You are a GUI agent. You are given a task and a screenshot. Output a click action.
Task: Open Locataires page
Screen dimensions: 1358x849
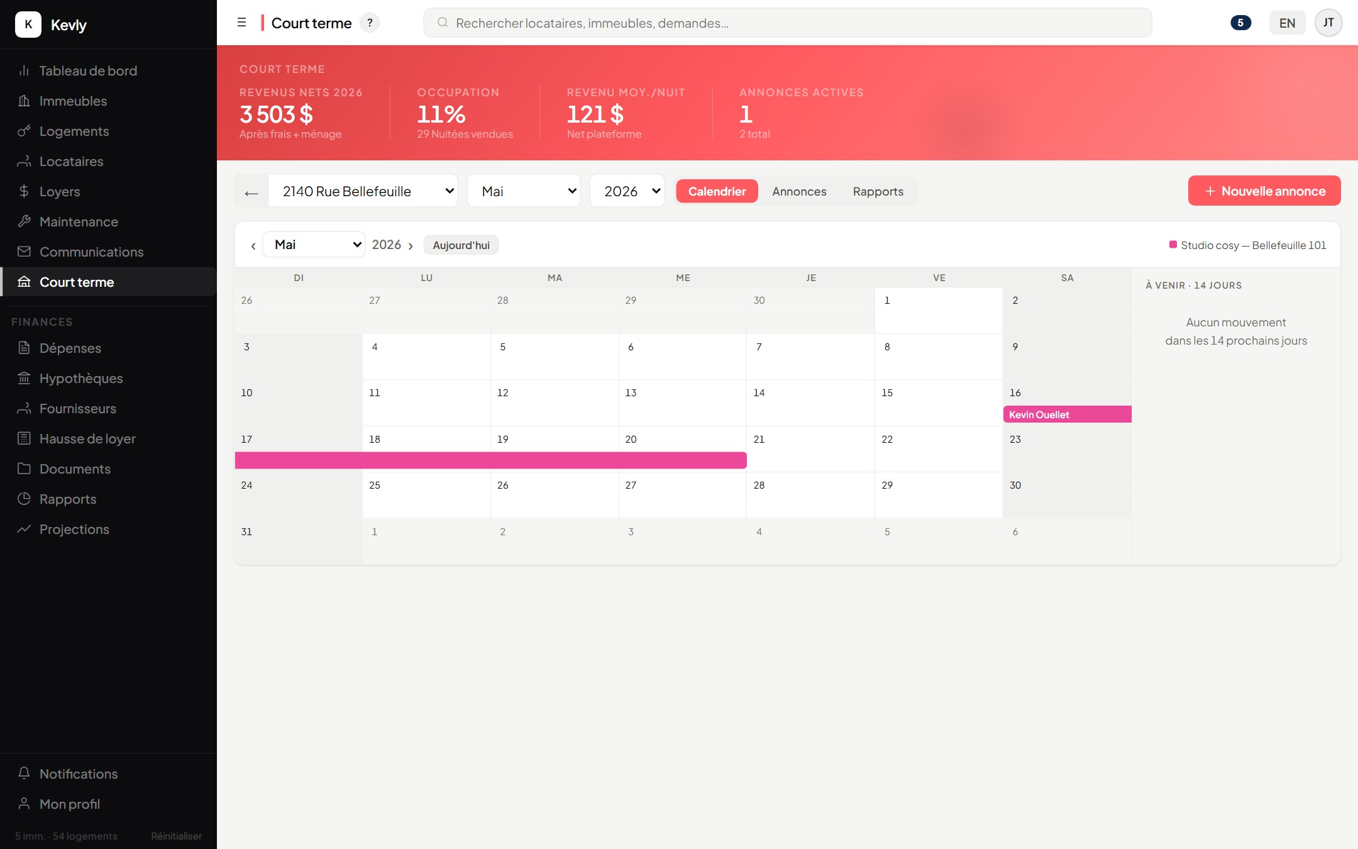(x=108, y=161)
